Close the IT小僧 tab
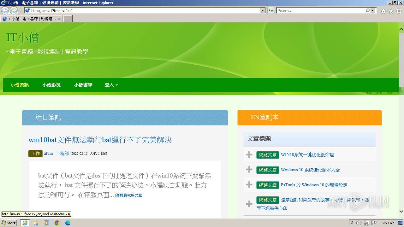This screenshot has height=227, width=404. (59, 19)
